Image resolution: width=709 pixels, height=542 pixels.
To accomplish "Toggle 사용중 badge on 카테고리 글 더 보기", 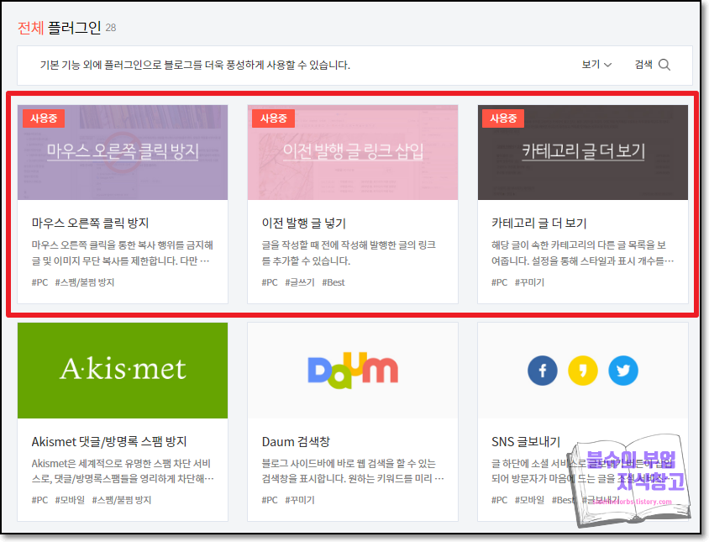I will click(502, 118).
